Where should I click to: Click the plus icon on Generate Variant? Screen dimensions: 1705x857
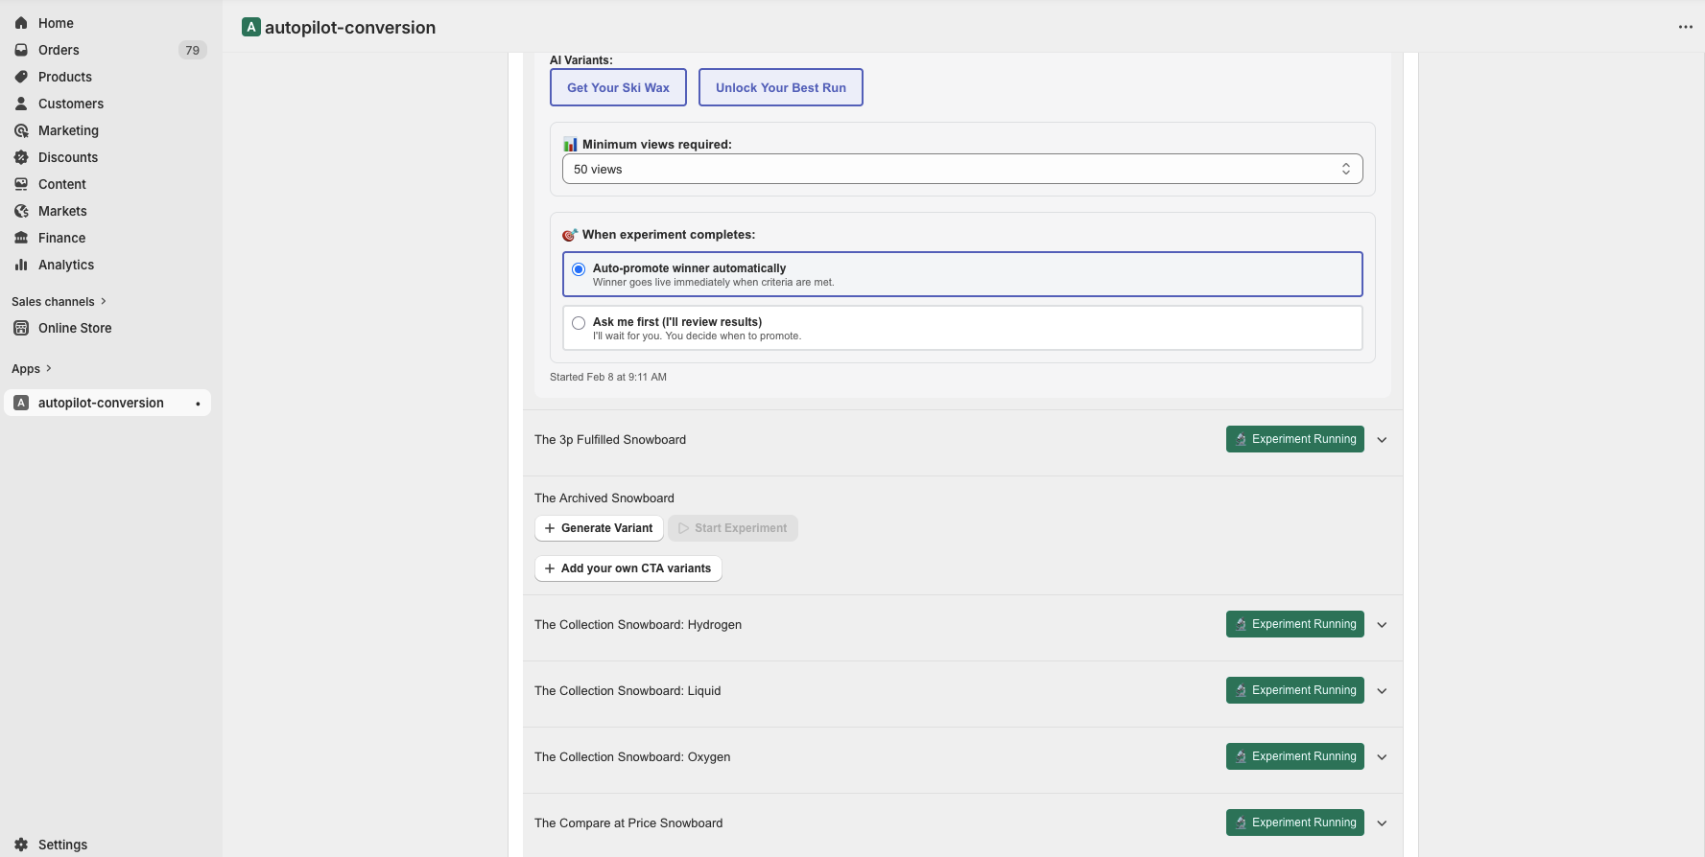click(550, 528)
